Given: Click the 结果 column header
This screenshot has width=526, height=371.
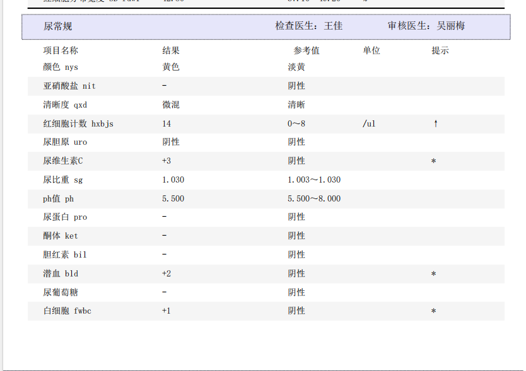Looking at the screenshot, I should (171, 50).
